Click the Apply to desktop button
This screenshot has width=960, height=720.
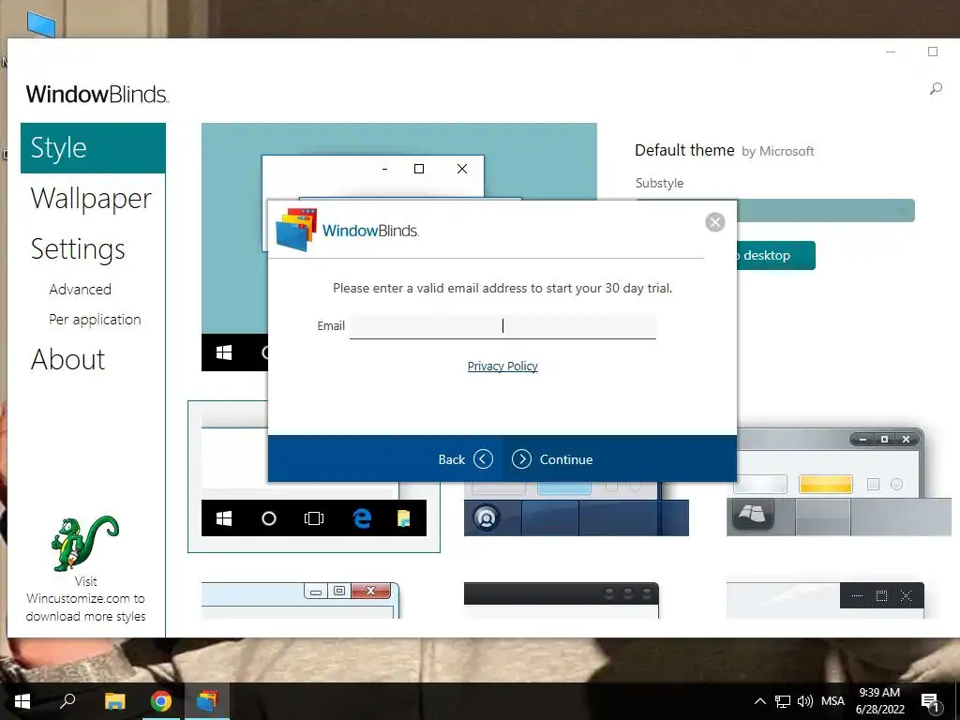coord(776,255)
